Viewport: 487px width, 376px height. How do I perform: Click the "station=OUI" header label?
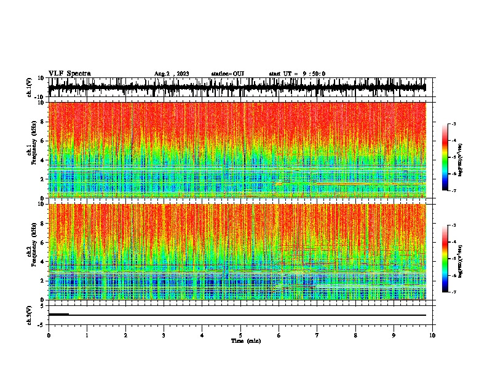228,74
